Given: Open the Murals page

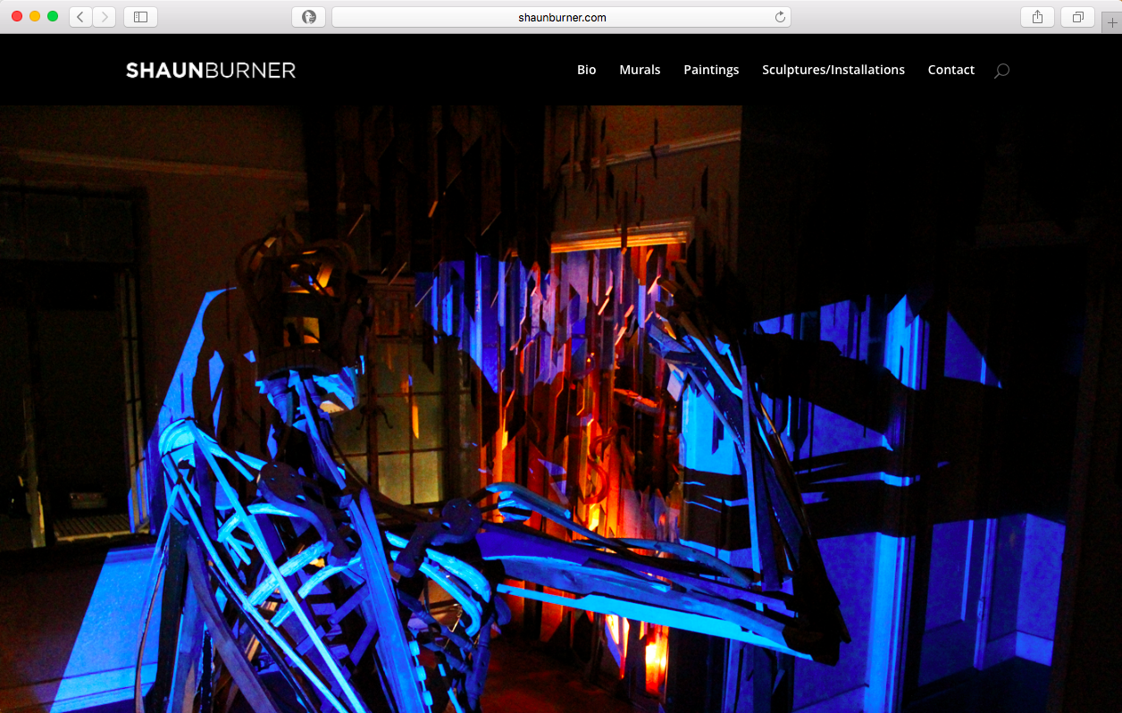Looking at the screenshot, I should [x=640, y=70].
